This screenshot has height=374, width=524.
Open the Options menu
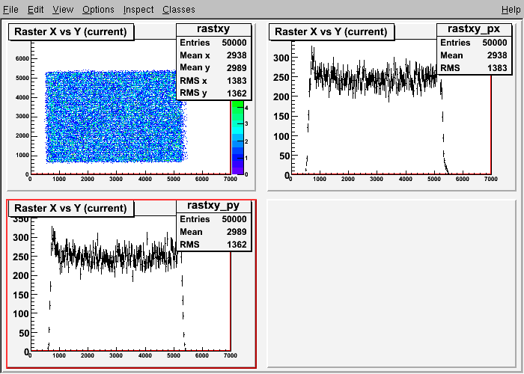pos(98,10)
